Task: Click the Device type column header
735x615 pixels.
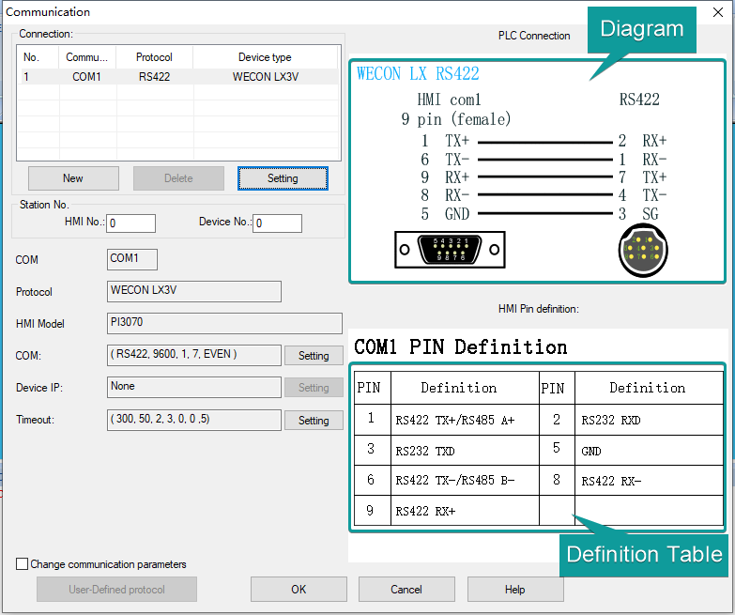Action: [265, 57]
